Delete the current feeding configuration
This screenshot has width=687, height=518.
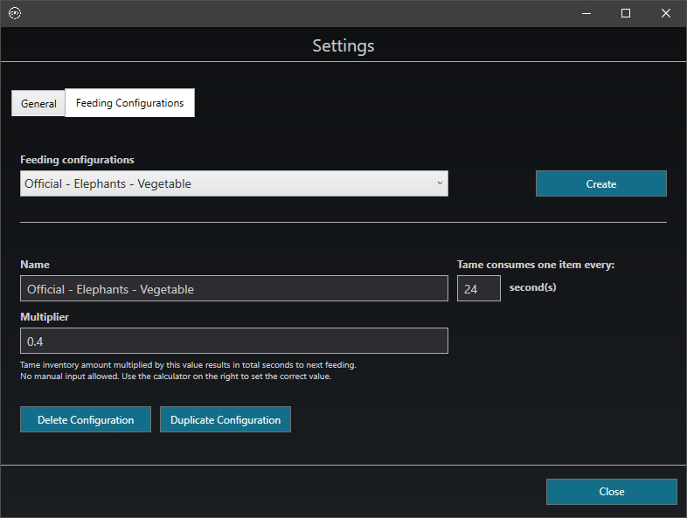pos(86,419)
